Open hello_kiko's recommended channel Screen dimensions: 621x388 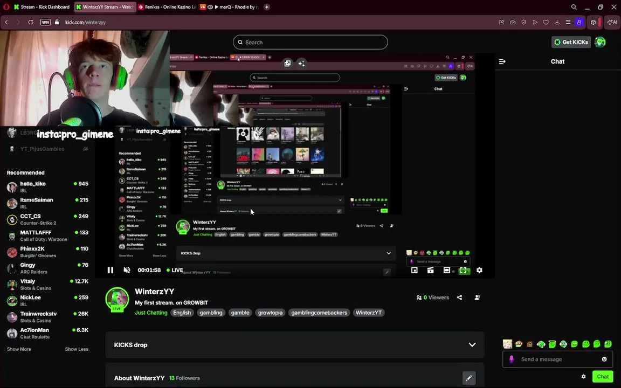click(47, 187)
